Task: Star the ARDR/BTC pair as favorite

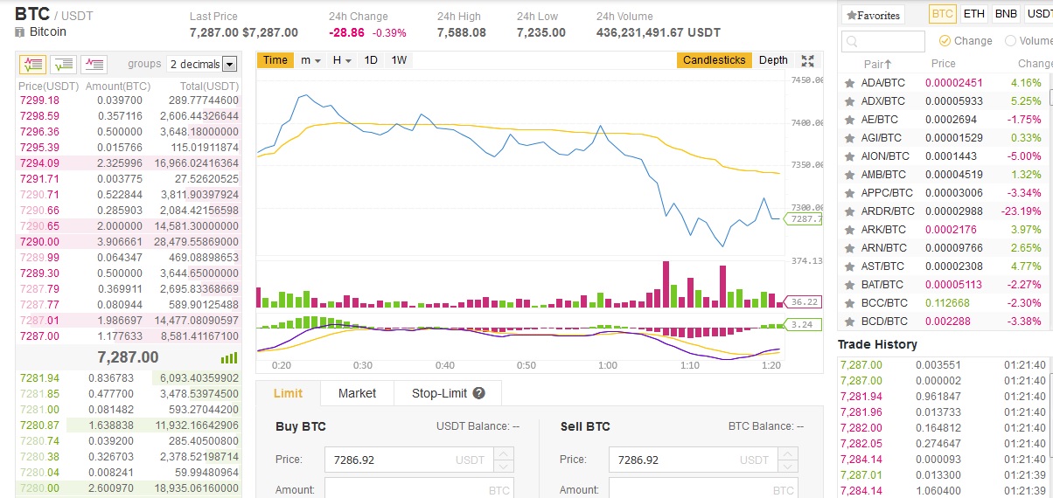Action: click(x=849, y=211)
